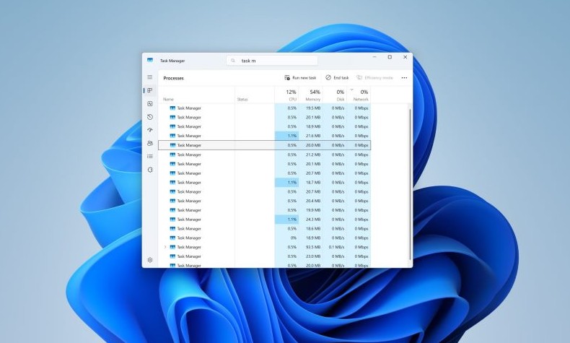Click the sort chevron above Network column
Screen dimensions: 570x343
pyautogui.click(x=351, y=90)
